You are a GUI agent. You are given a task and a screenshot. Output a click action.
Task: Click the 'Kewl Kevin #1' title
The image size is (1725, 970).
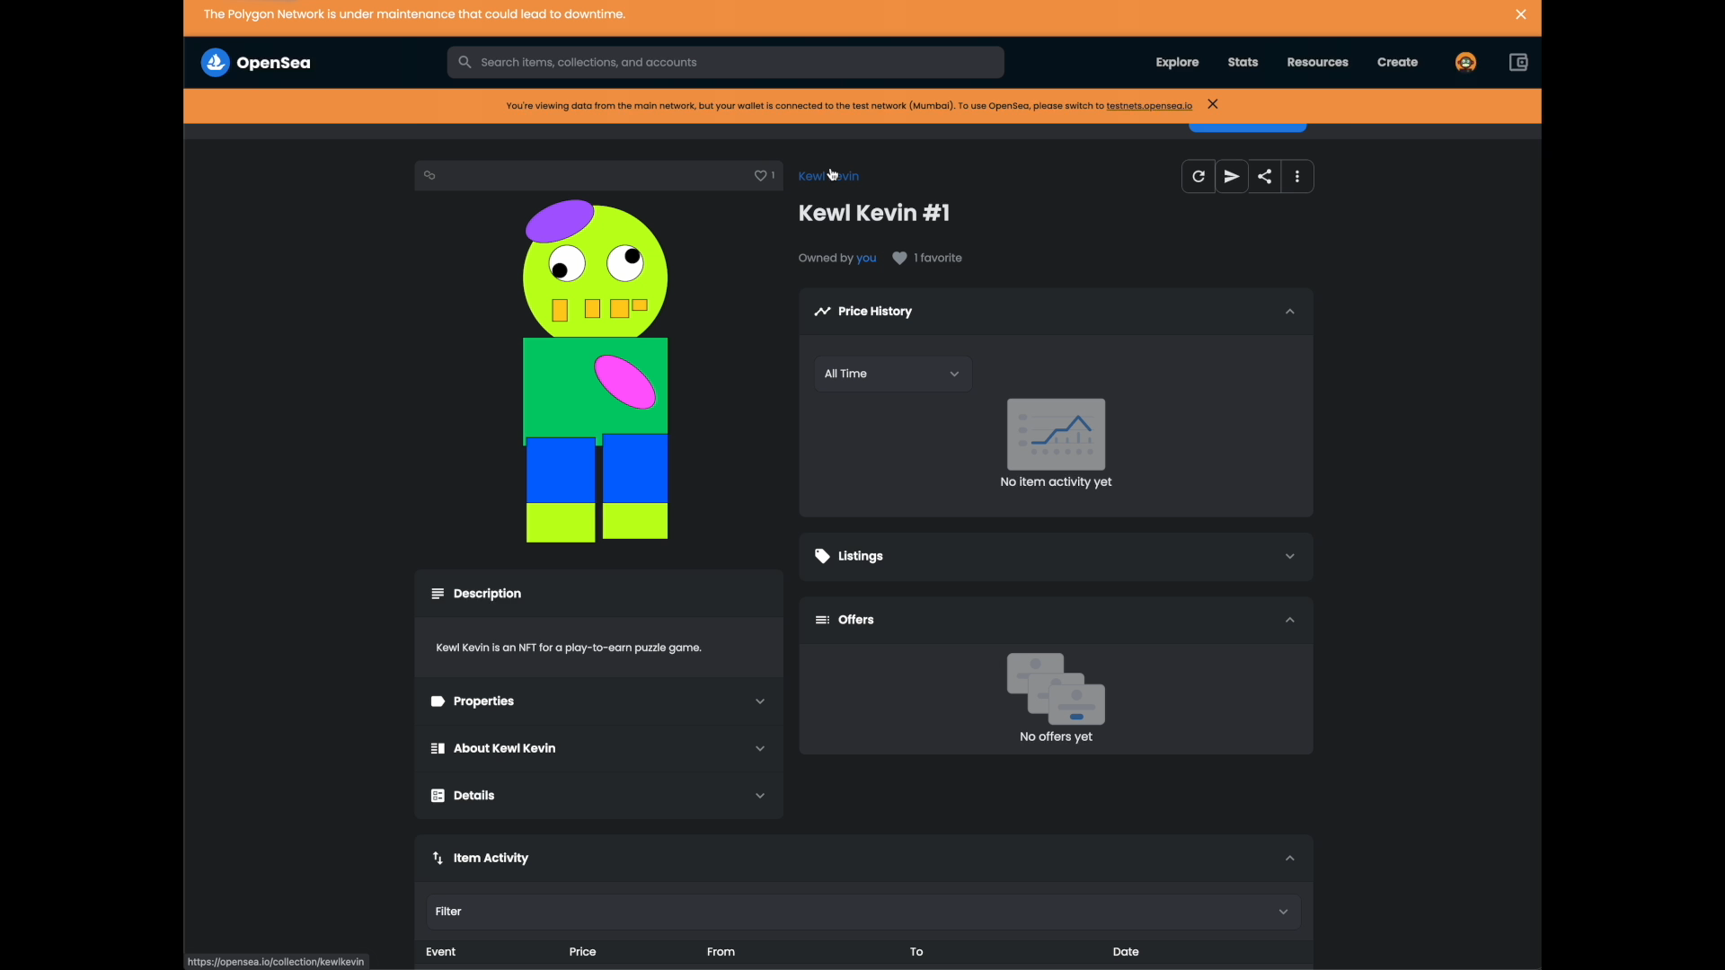[x=874, y=214]
